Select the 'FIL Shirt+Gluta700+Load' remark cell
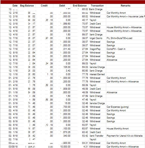Image resolution: width=145 pixels, height=148 pixels. (126, 38)
